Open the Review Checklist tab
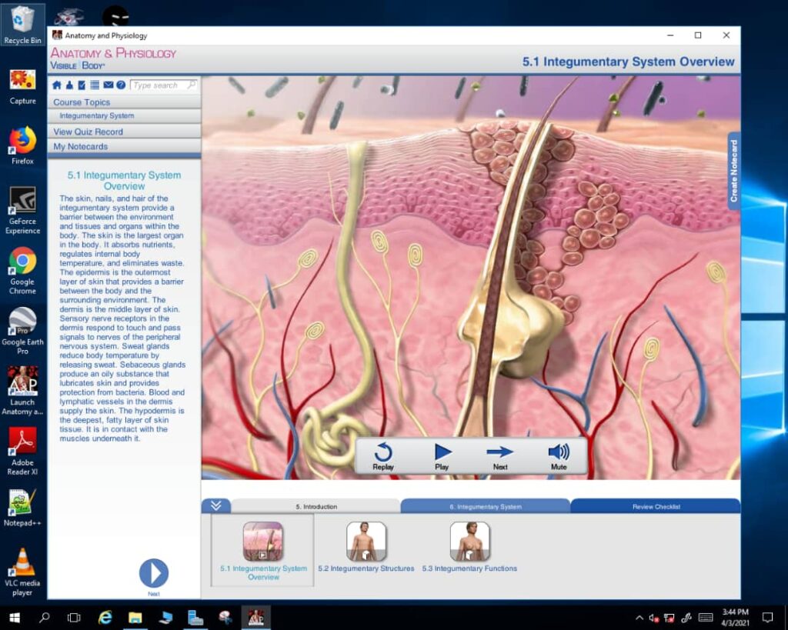Screen dimensions: 788x630 pos(656,506)
